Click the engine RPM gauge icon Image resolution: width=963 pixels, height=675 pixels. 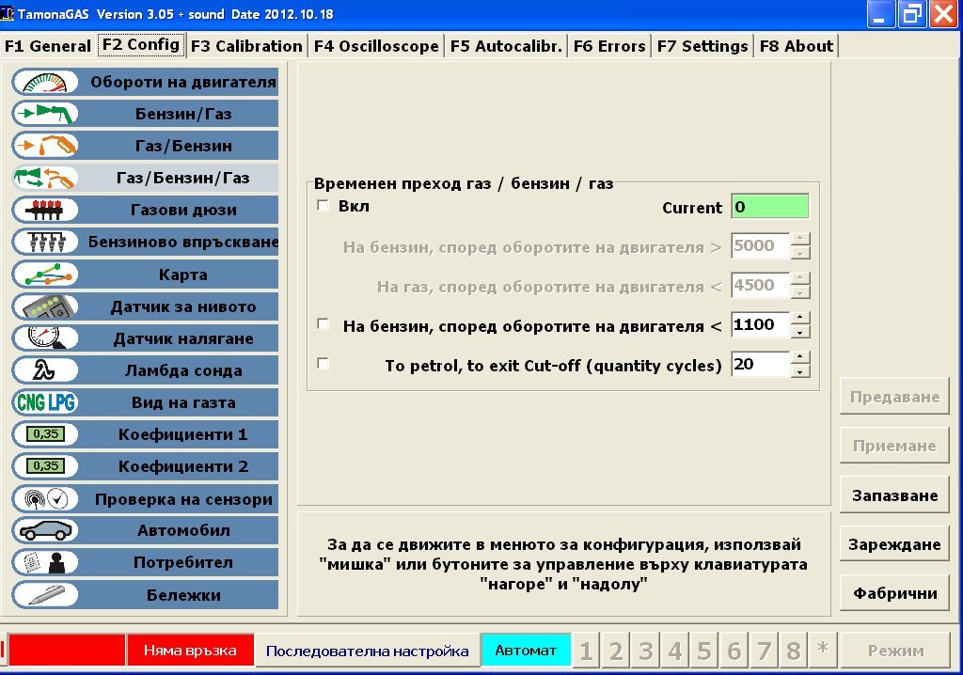[45, 82]
